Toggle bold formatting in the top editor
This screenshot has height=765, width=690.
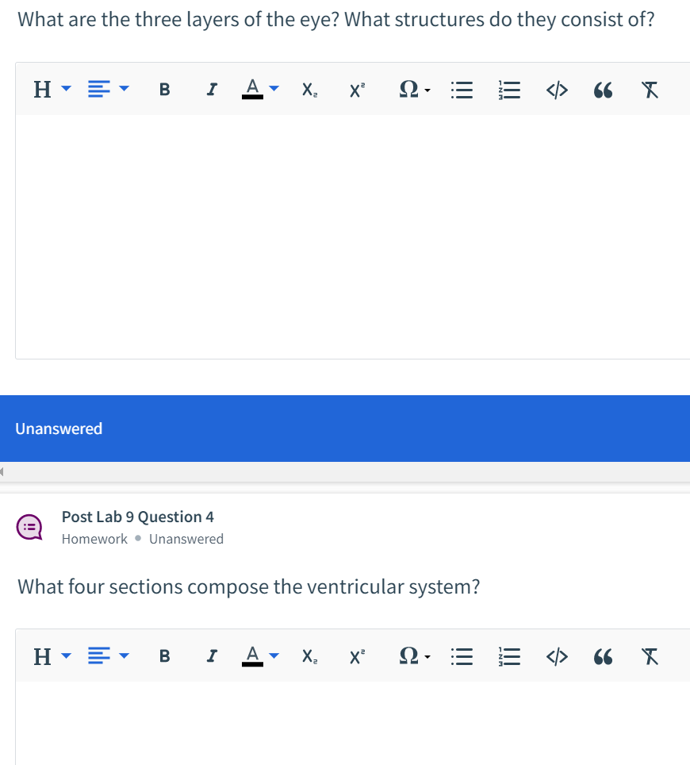pos(164,90)
